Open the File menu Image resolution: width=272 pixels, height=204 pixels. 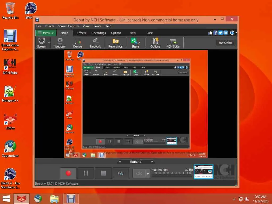pos(39,26)
